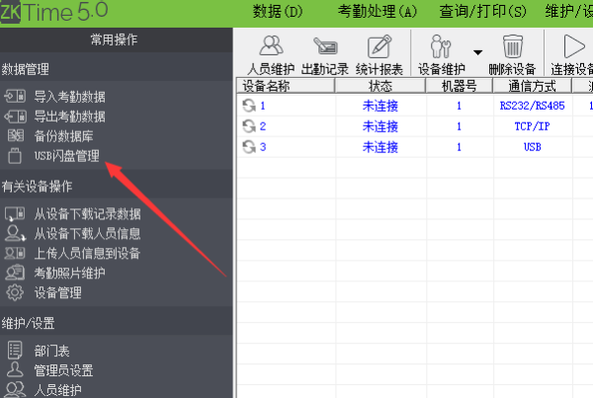The image size is (593, 398).
Task: Click the 备份数据库 sidebar icon
Action: coord(16,135)
